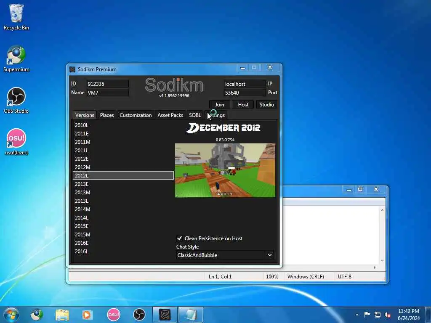Screen dimensions: 431x323
Task: Select version 2016L in the list
Action: (x=123, y=252)
